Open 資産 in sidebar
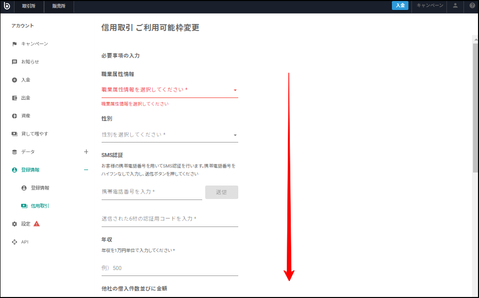Screen dimensions: 479x298 pyautogui.click(x=26, y=116)
